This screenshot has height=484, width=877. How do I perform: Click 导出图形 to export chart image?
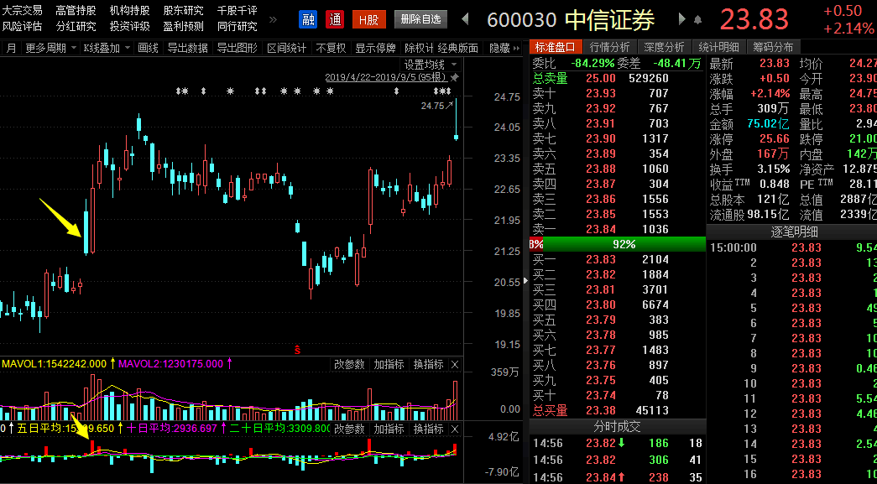click(238, 48)
